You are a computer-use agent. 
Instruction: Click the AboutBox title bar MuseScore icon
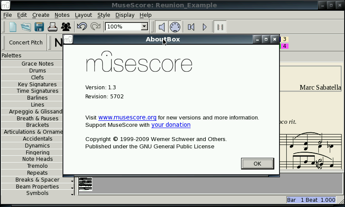pyautogui.click(x=68, y=39)
